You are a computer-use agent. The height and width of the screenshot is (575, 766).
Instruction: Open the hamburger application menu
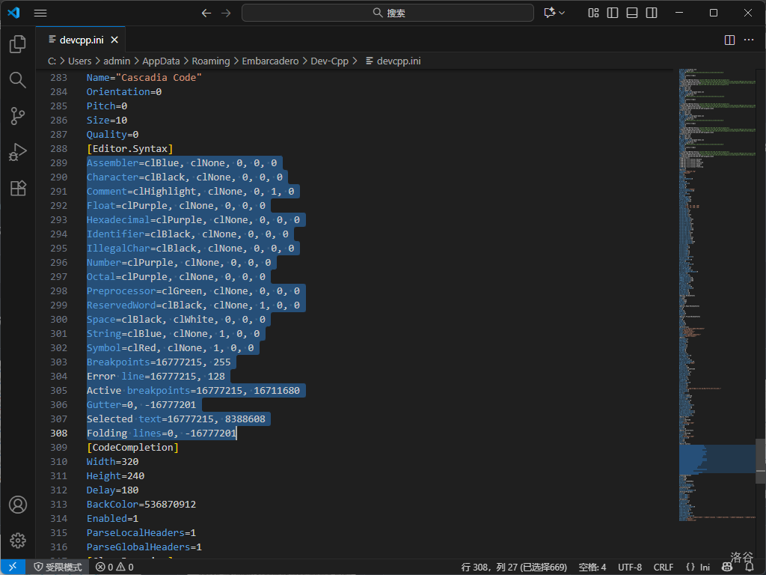point(40,13)
